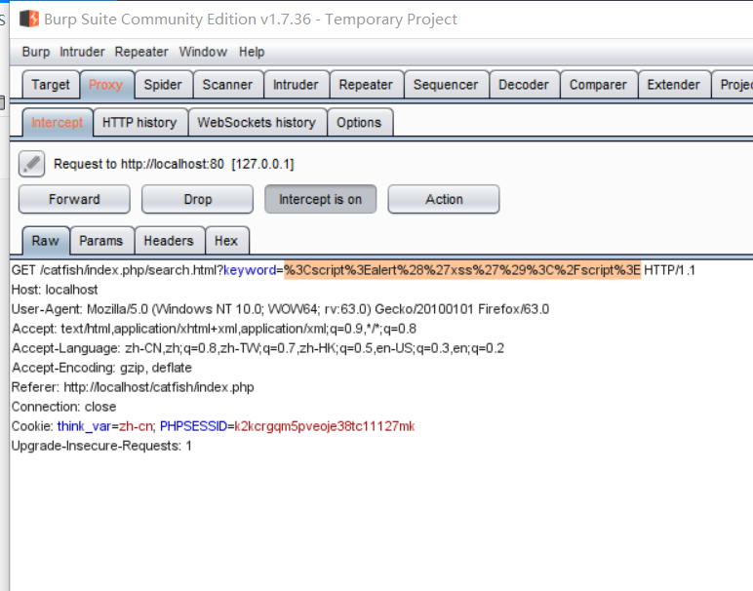The width and height of the screenshot is (753, 591).
Task: Forward the intercepted request
Action: [74, 199]
